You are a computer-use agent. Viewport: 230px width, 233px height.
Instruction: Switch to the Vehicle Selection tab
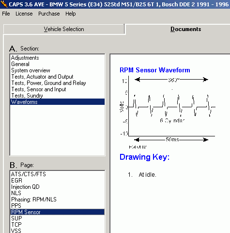point(64,29)
